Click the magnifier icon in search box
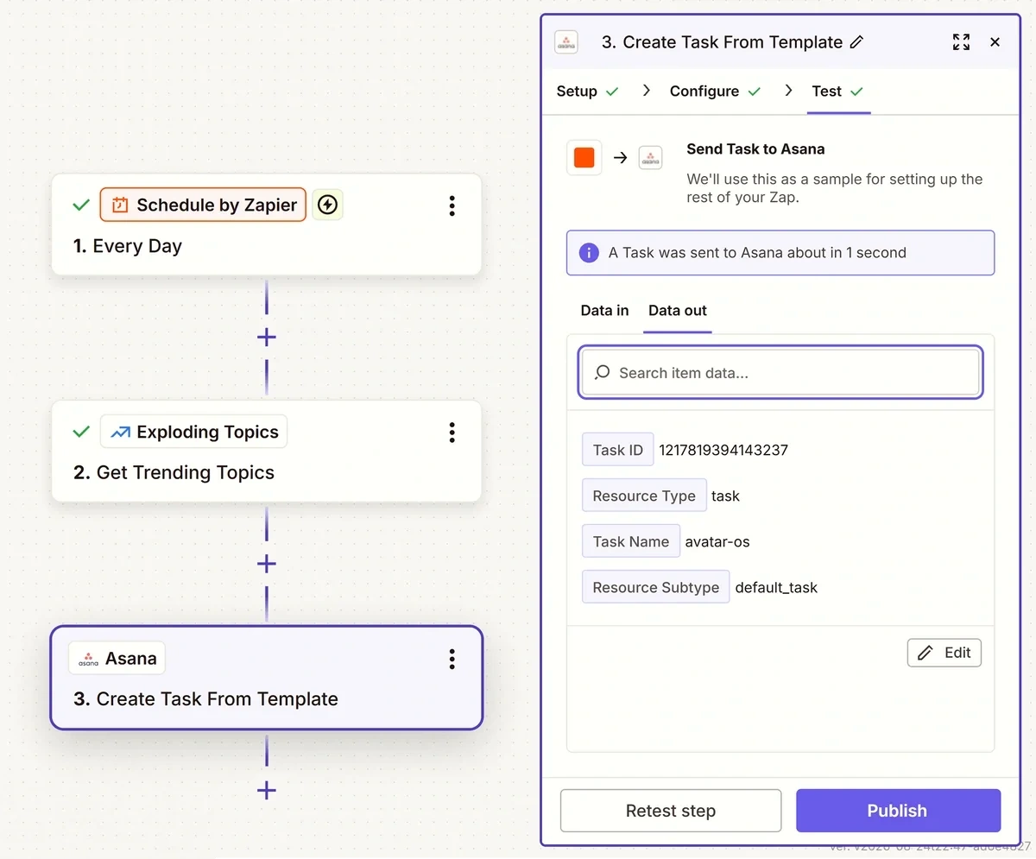This screenshot has width=1036, height=859. point(603,373)
